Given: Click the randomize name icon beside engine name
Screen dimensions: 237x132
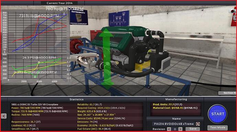Looking at the screenshot, I should [198, 124].
